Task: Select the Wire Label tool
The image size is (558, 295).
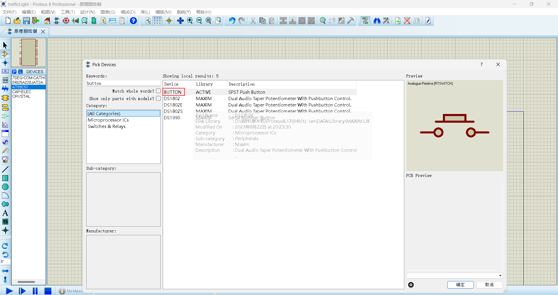Action: click(5, 71)
